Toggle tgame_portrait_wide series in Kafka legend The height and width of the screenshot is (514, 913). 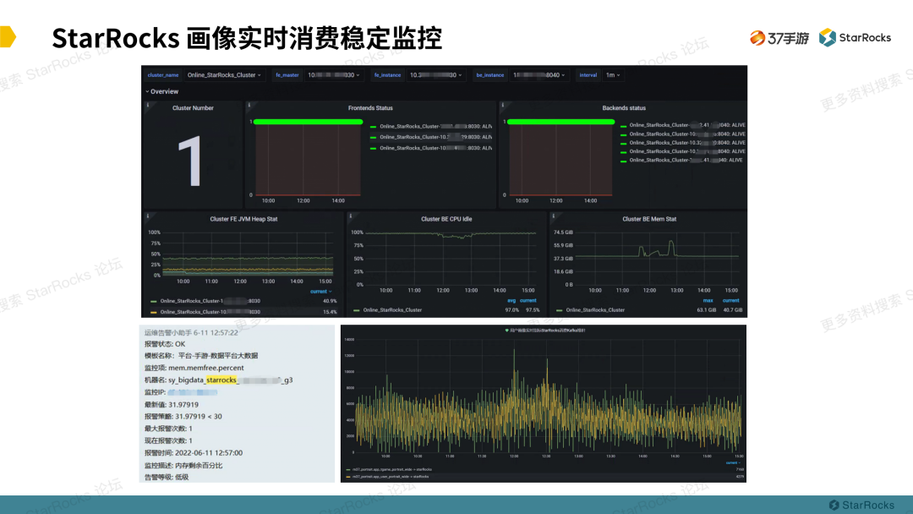(x=392, y=470)
